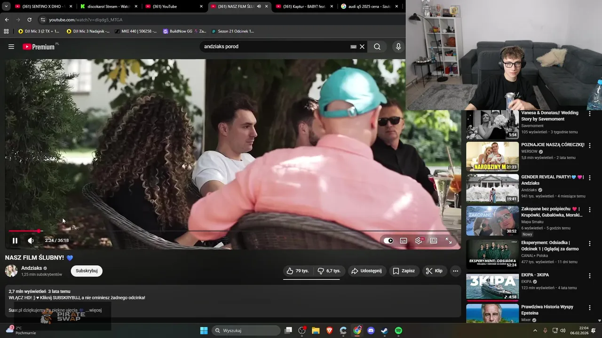Open the Windows Start menu
This screenshot has height=338, width=602.
click(204, 330)
